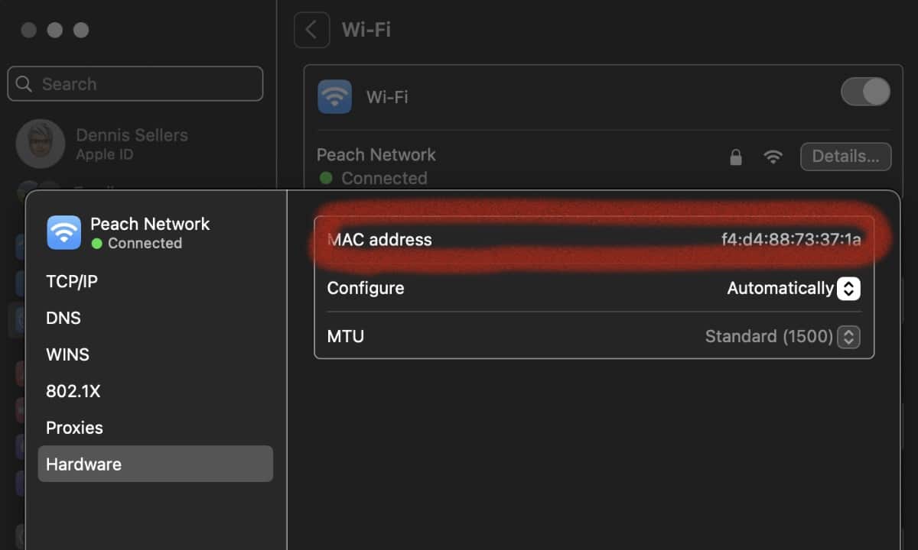
Task: Open the WINS tab
Action: tap(68, 354)
